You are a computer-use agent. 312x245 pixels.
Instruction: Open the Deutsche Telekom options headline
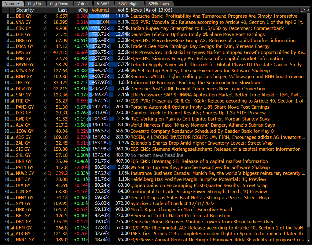[198, 34]
